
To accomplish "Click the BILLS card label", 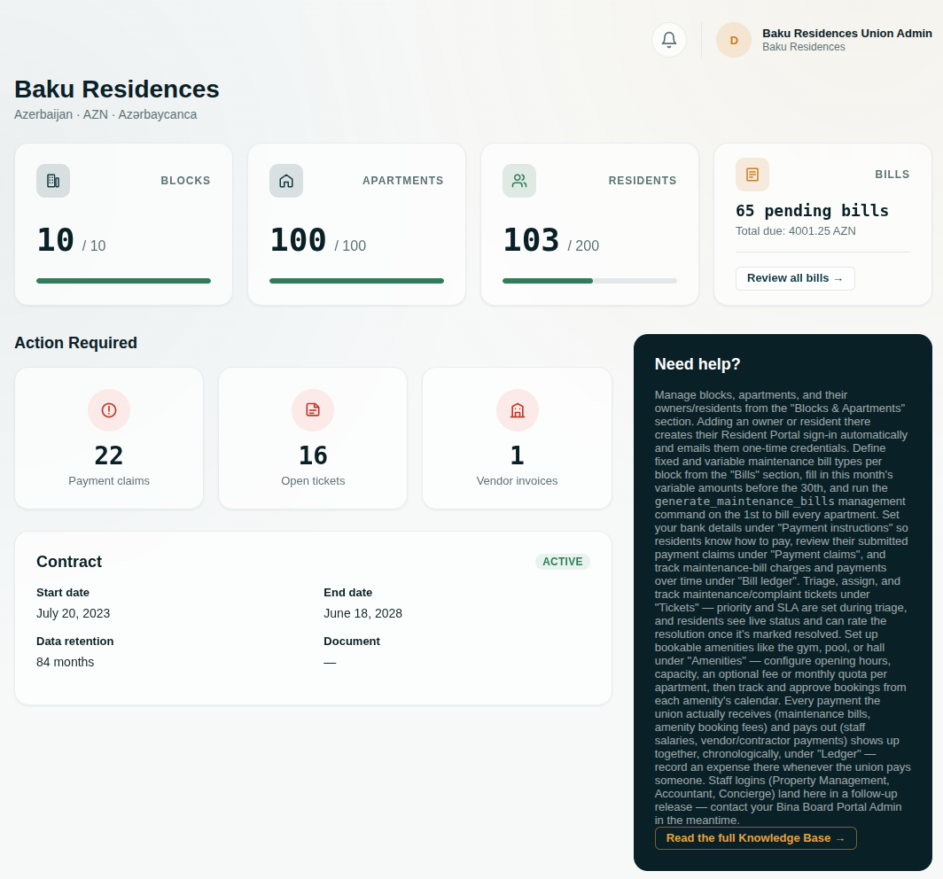I will 892,175.
